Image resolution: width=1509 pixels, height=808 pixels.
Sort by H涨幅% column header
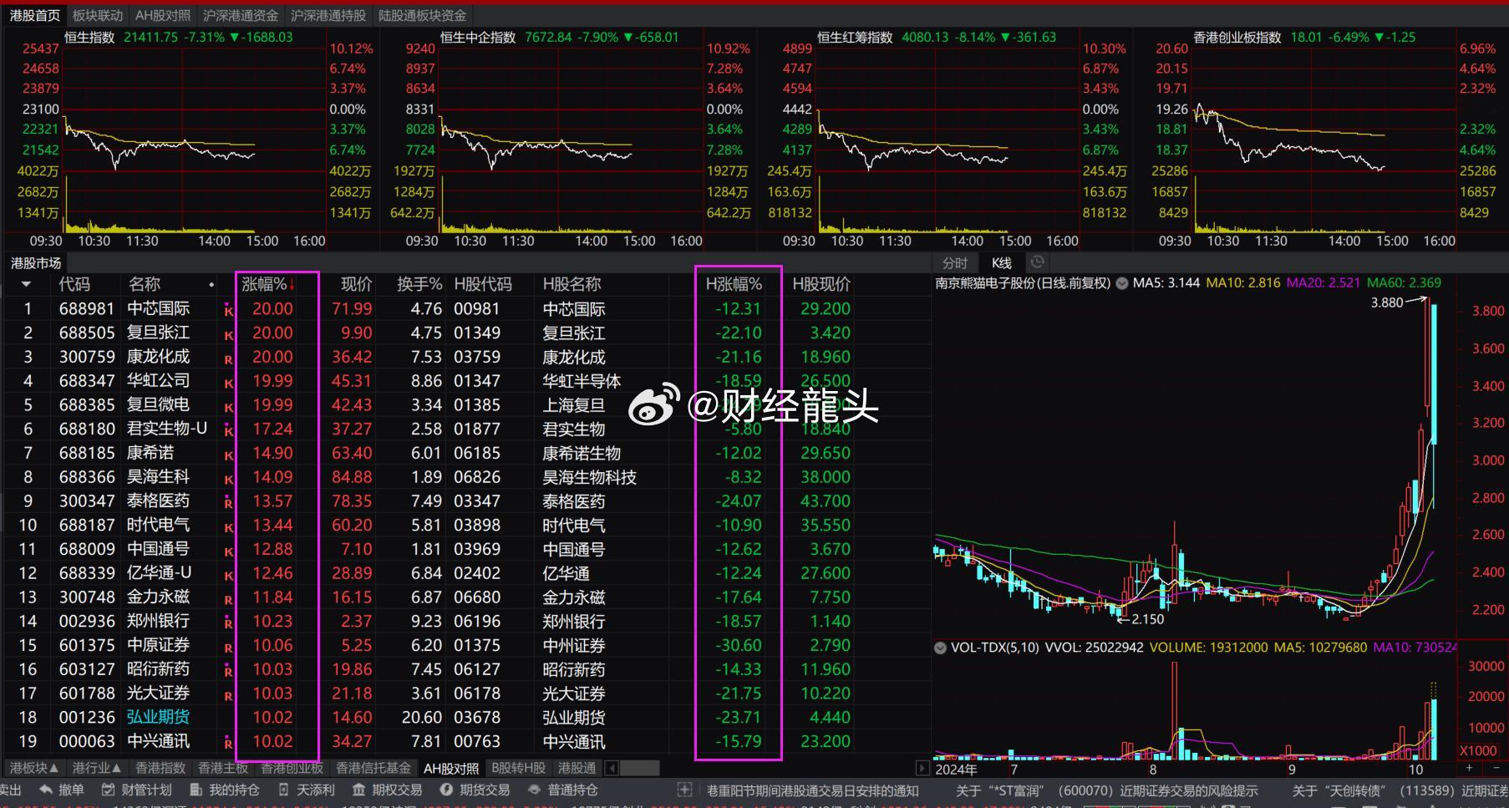click(734, 284)
